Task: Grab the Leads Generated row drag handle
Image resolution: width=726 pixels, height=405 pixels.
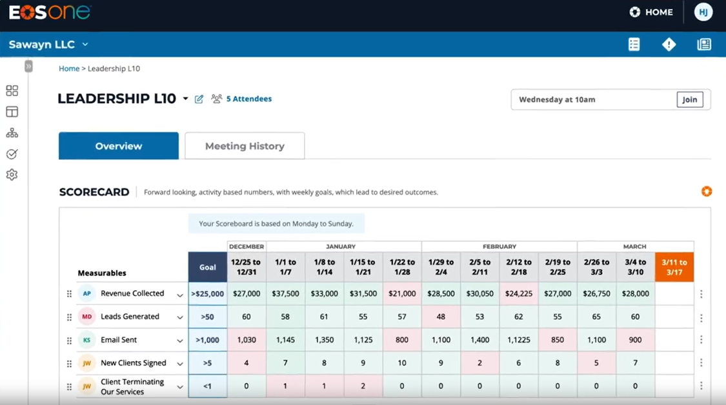Action: coord(69,317)
